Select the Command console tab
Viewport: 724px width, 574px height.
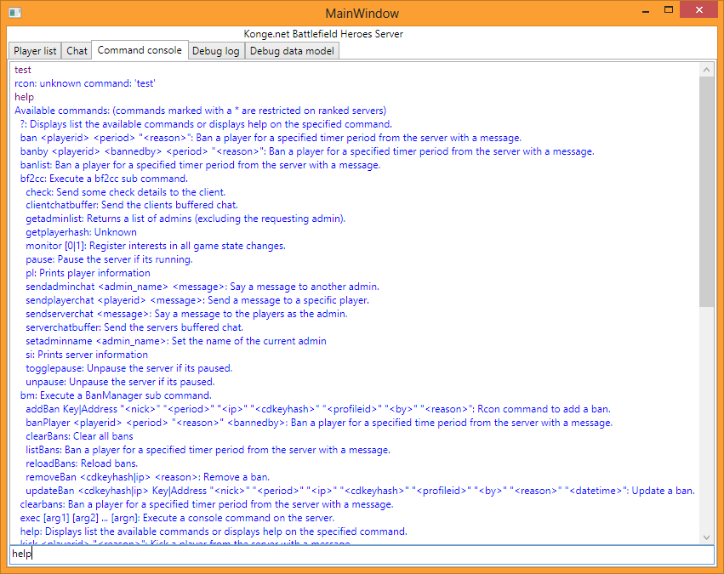(x=140, y=50)
